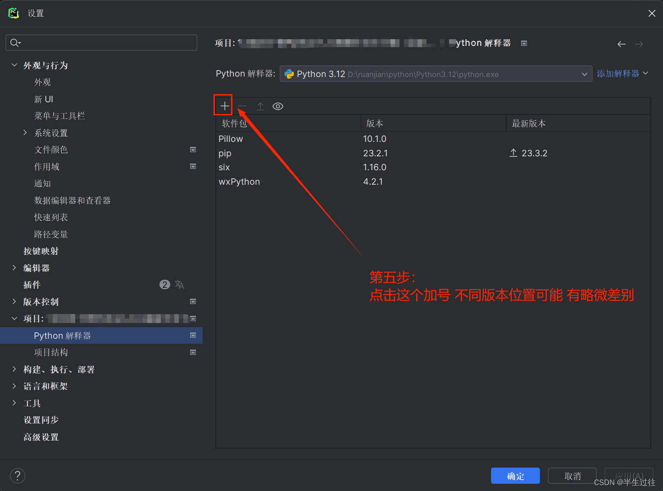The image size is (663, 491).
Task: Click the 版本 column header
Action: point(434,123)
